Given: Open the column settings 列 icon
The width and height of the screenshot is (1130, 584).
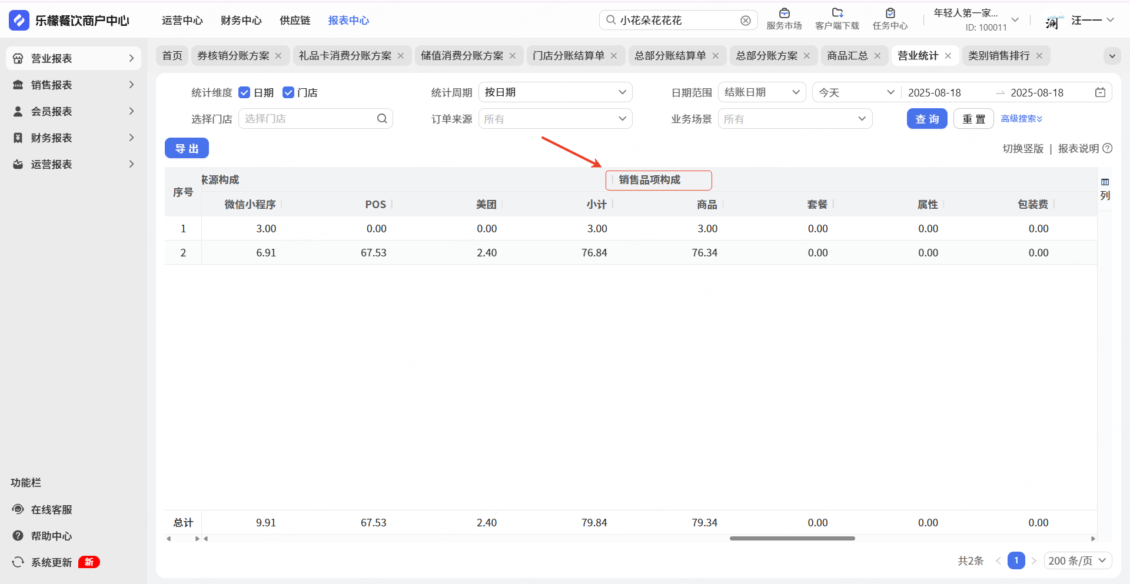Looking at the screenshot, I should tap(1105, 189).
